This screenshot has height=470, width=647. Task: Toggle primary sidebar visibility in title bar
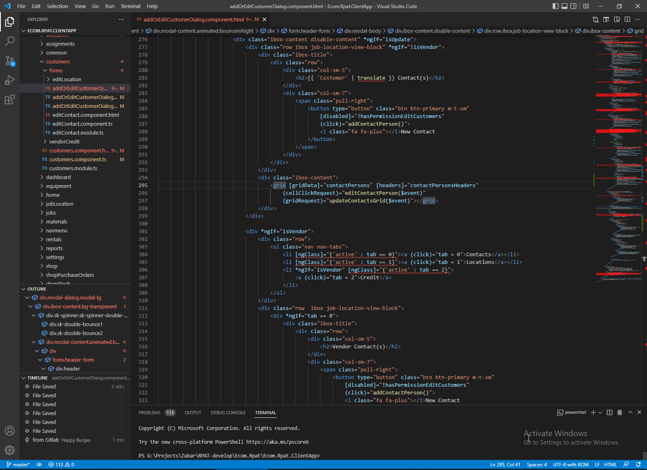(556, 6)
